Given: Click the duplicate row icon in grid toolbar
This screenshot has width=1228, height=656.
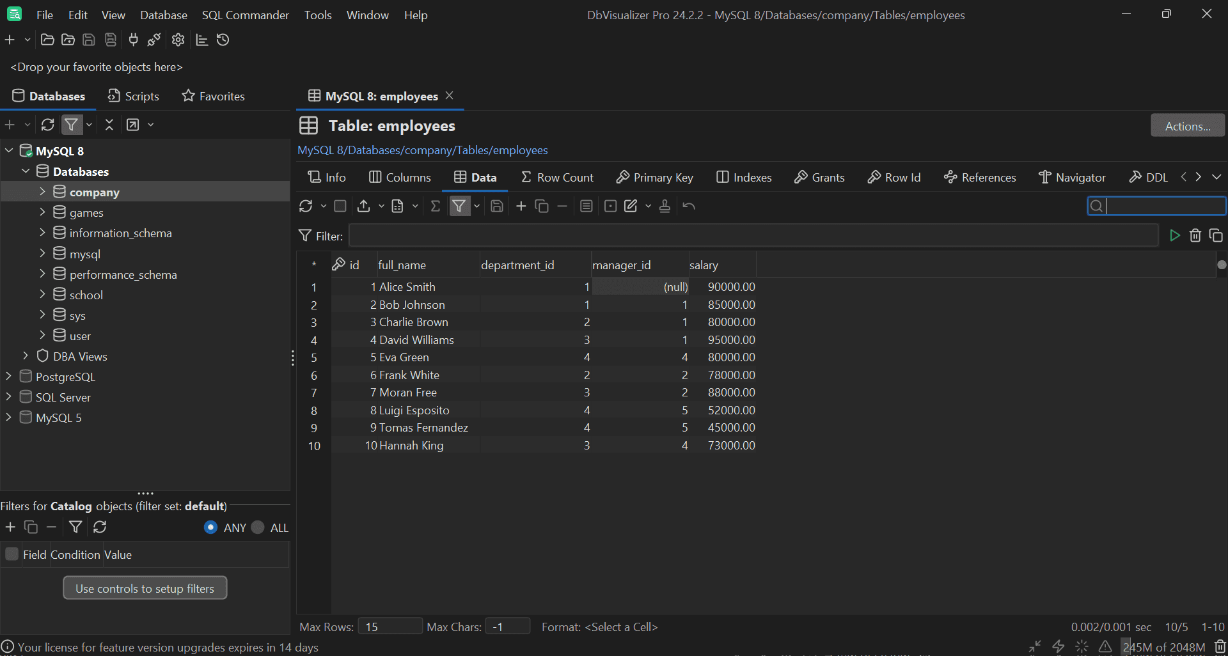Looking at the screenshot, I should [542, 206].
